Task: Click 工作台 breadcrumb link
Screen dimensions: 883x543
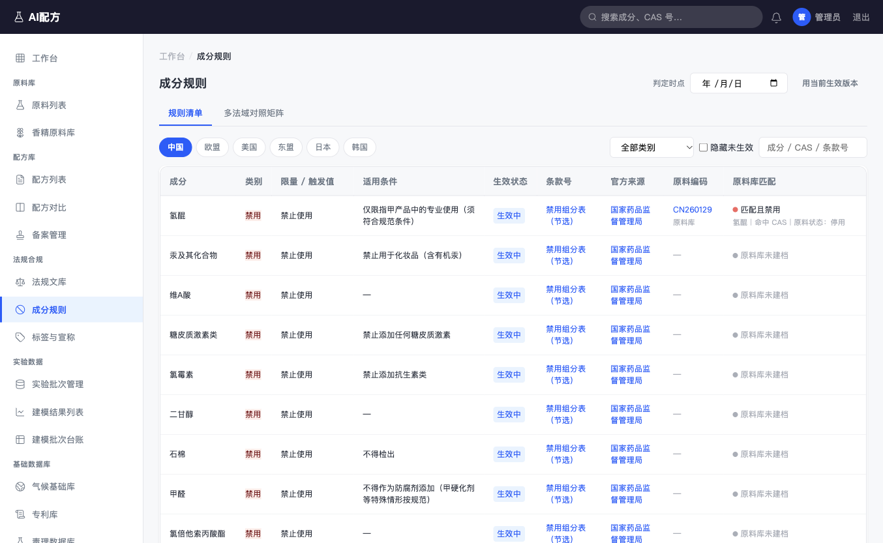Action: [172, 56]
